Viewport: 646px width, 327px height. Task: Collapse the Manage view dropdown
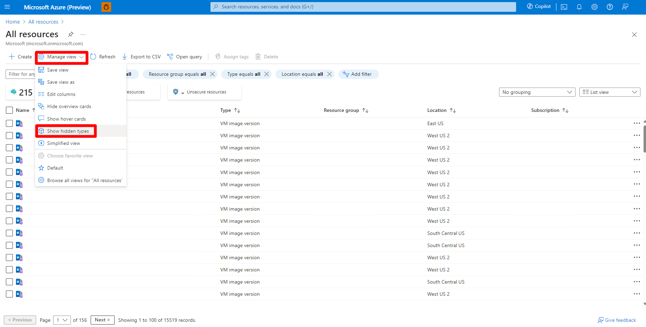pos(61,57)
